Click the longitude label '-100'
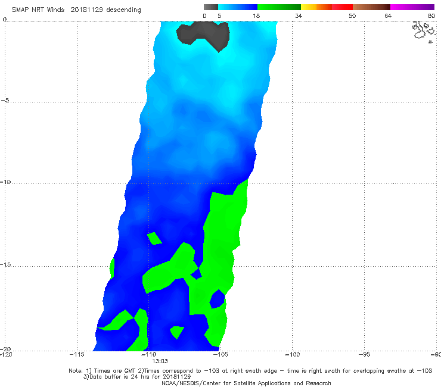Image resolution: width=441 pixels, height=387 pixels. pos(292,354)
